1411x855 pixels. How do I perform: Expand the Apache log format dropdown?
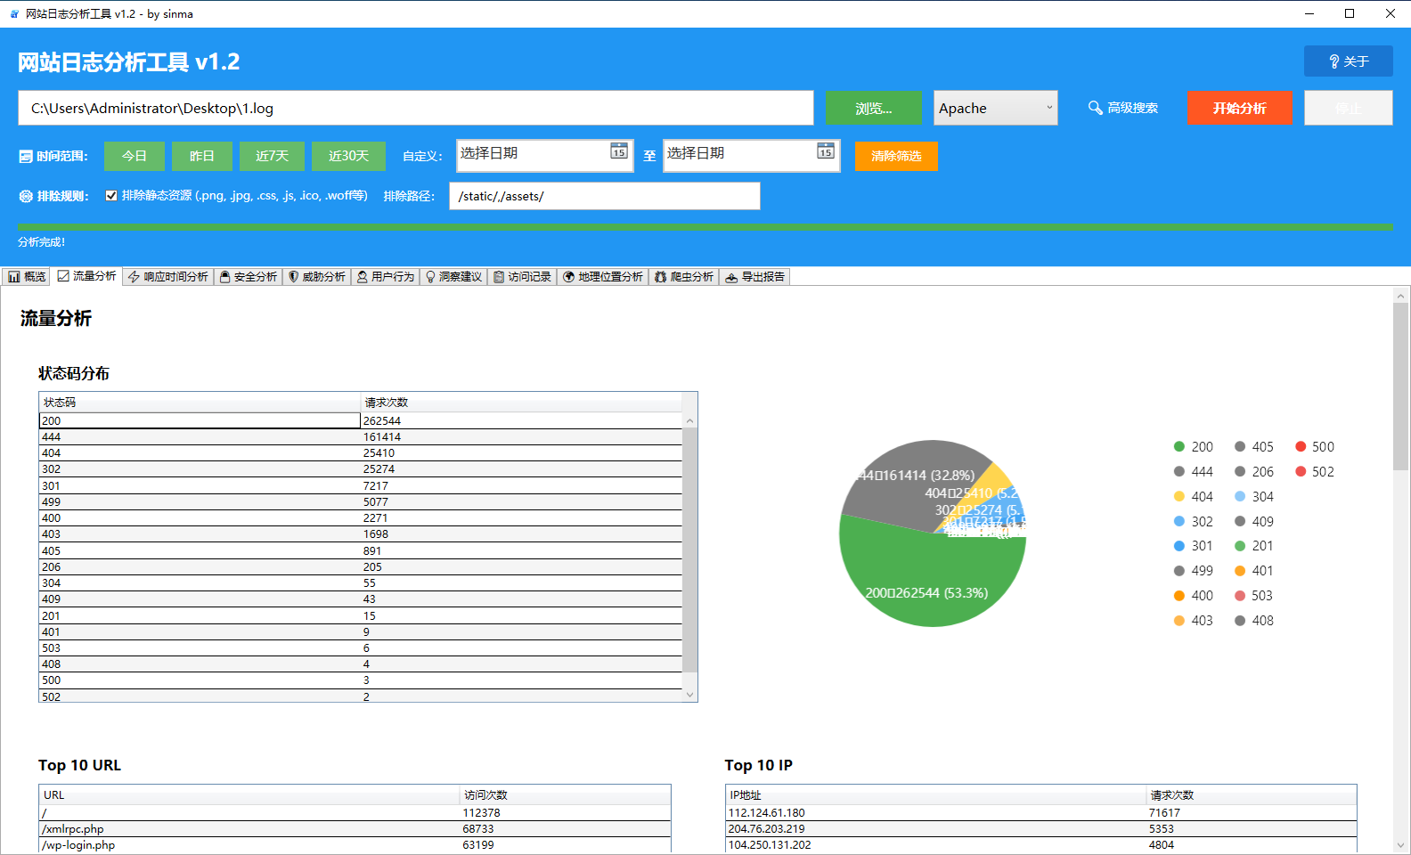click(x=1048, y=108)
